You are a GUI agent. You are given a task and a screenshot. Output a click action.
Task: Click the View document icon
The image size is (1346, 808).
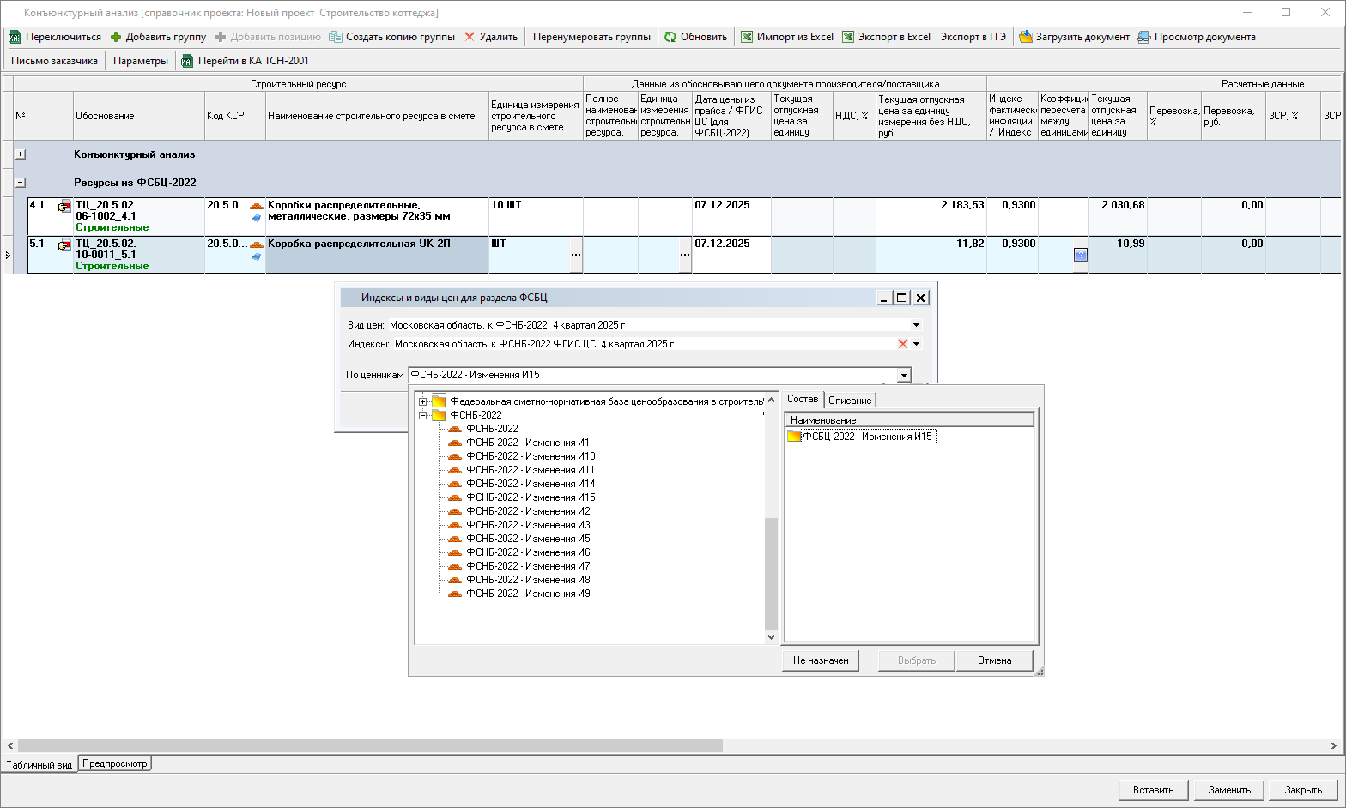(x=1143, y=37)
